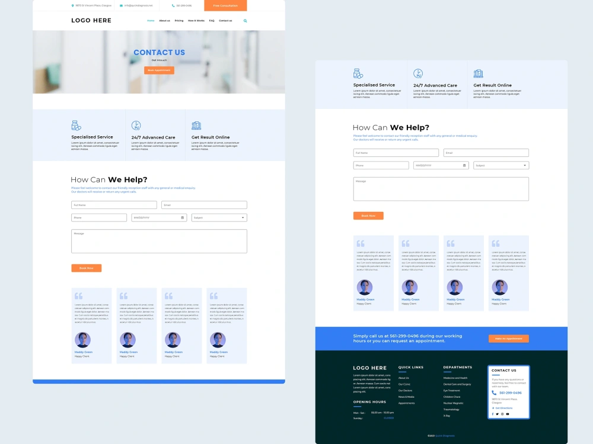The image size is (593, 444).
Task: Focus Email field on right page
Action: coord(486,153)
